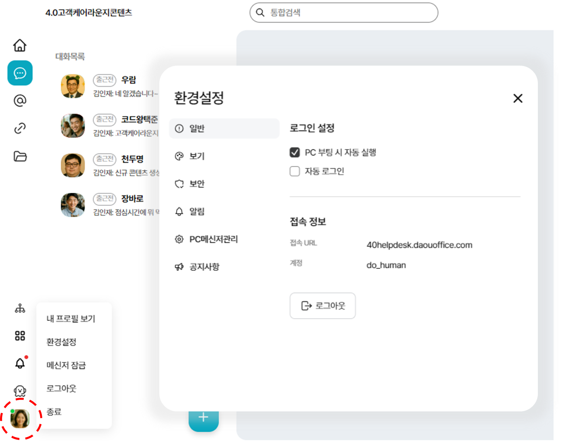Image resolution: width=562 pixels, height=442 pixels.
Task: Open the notification bell with red dot
Action: [20, 364]
